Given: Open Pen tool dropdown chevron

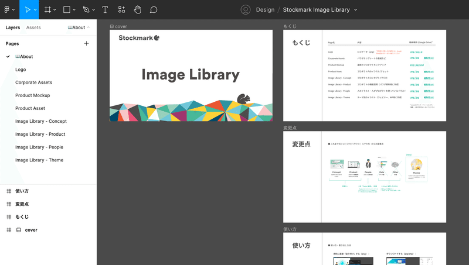Looking at the screenshot, I should pos(94,10).
